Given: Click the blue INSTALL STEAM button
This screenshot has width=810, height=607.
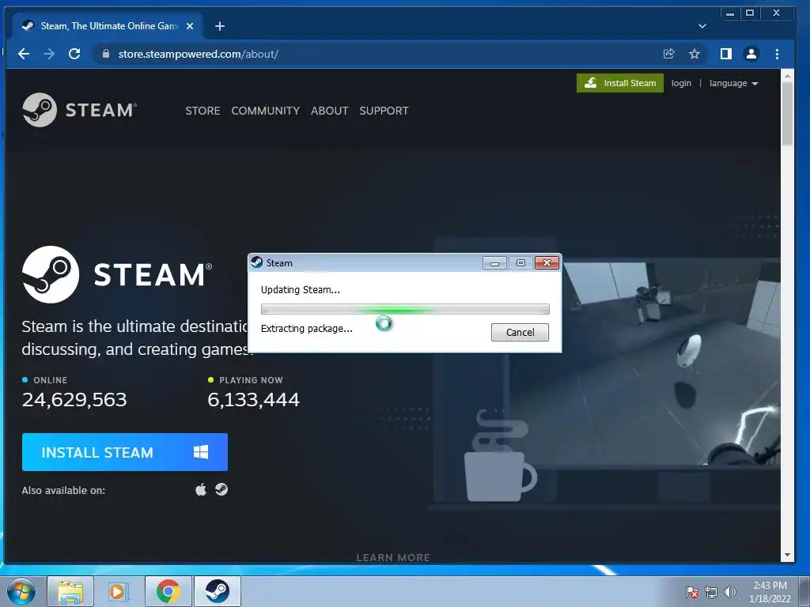Looking at the screenshot, I should click(x=124, y=452).
